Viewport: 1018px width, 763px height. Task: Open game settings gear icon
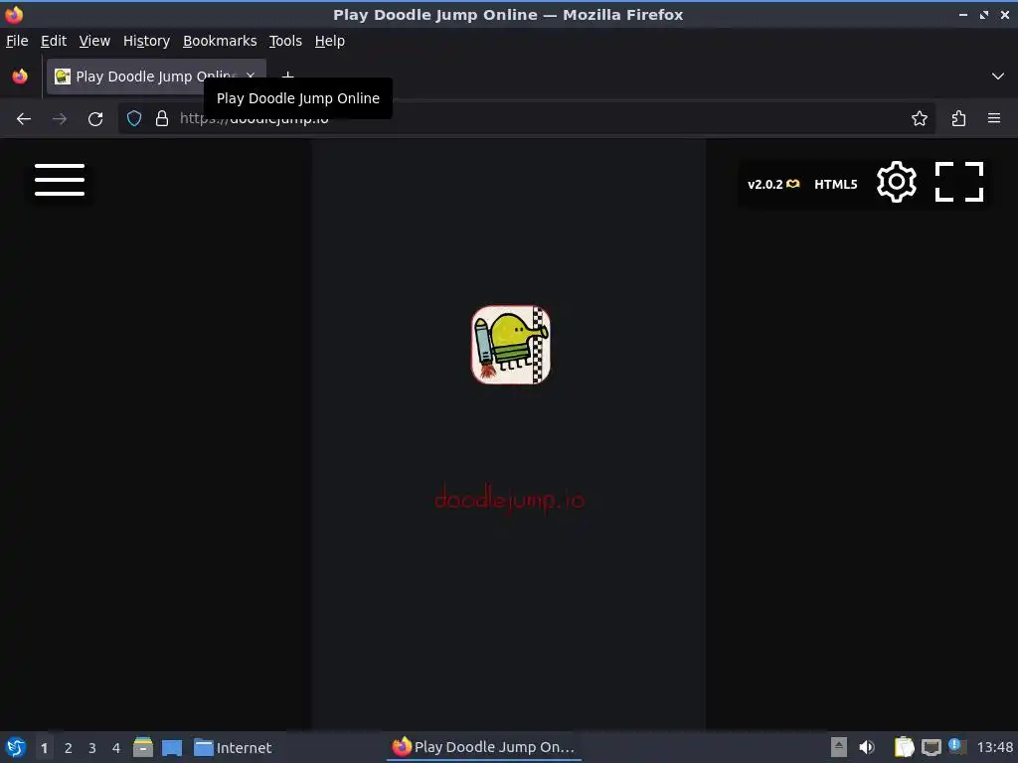tap(896, 182)
